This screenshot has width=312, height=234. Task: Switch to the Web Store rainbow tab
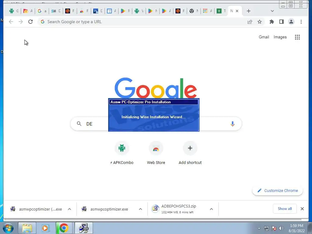pos(84,11)
